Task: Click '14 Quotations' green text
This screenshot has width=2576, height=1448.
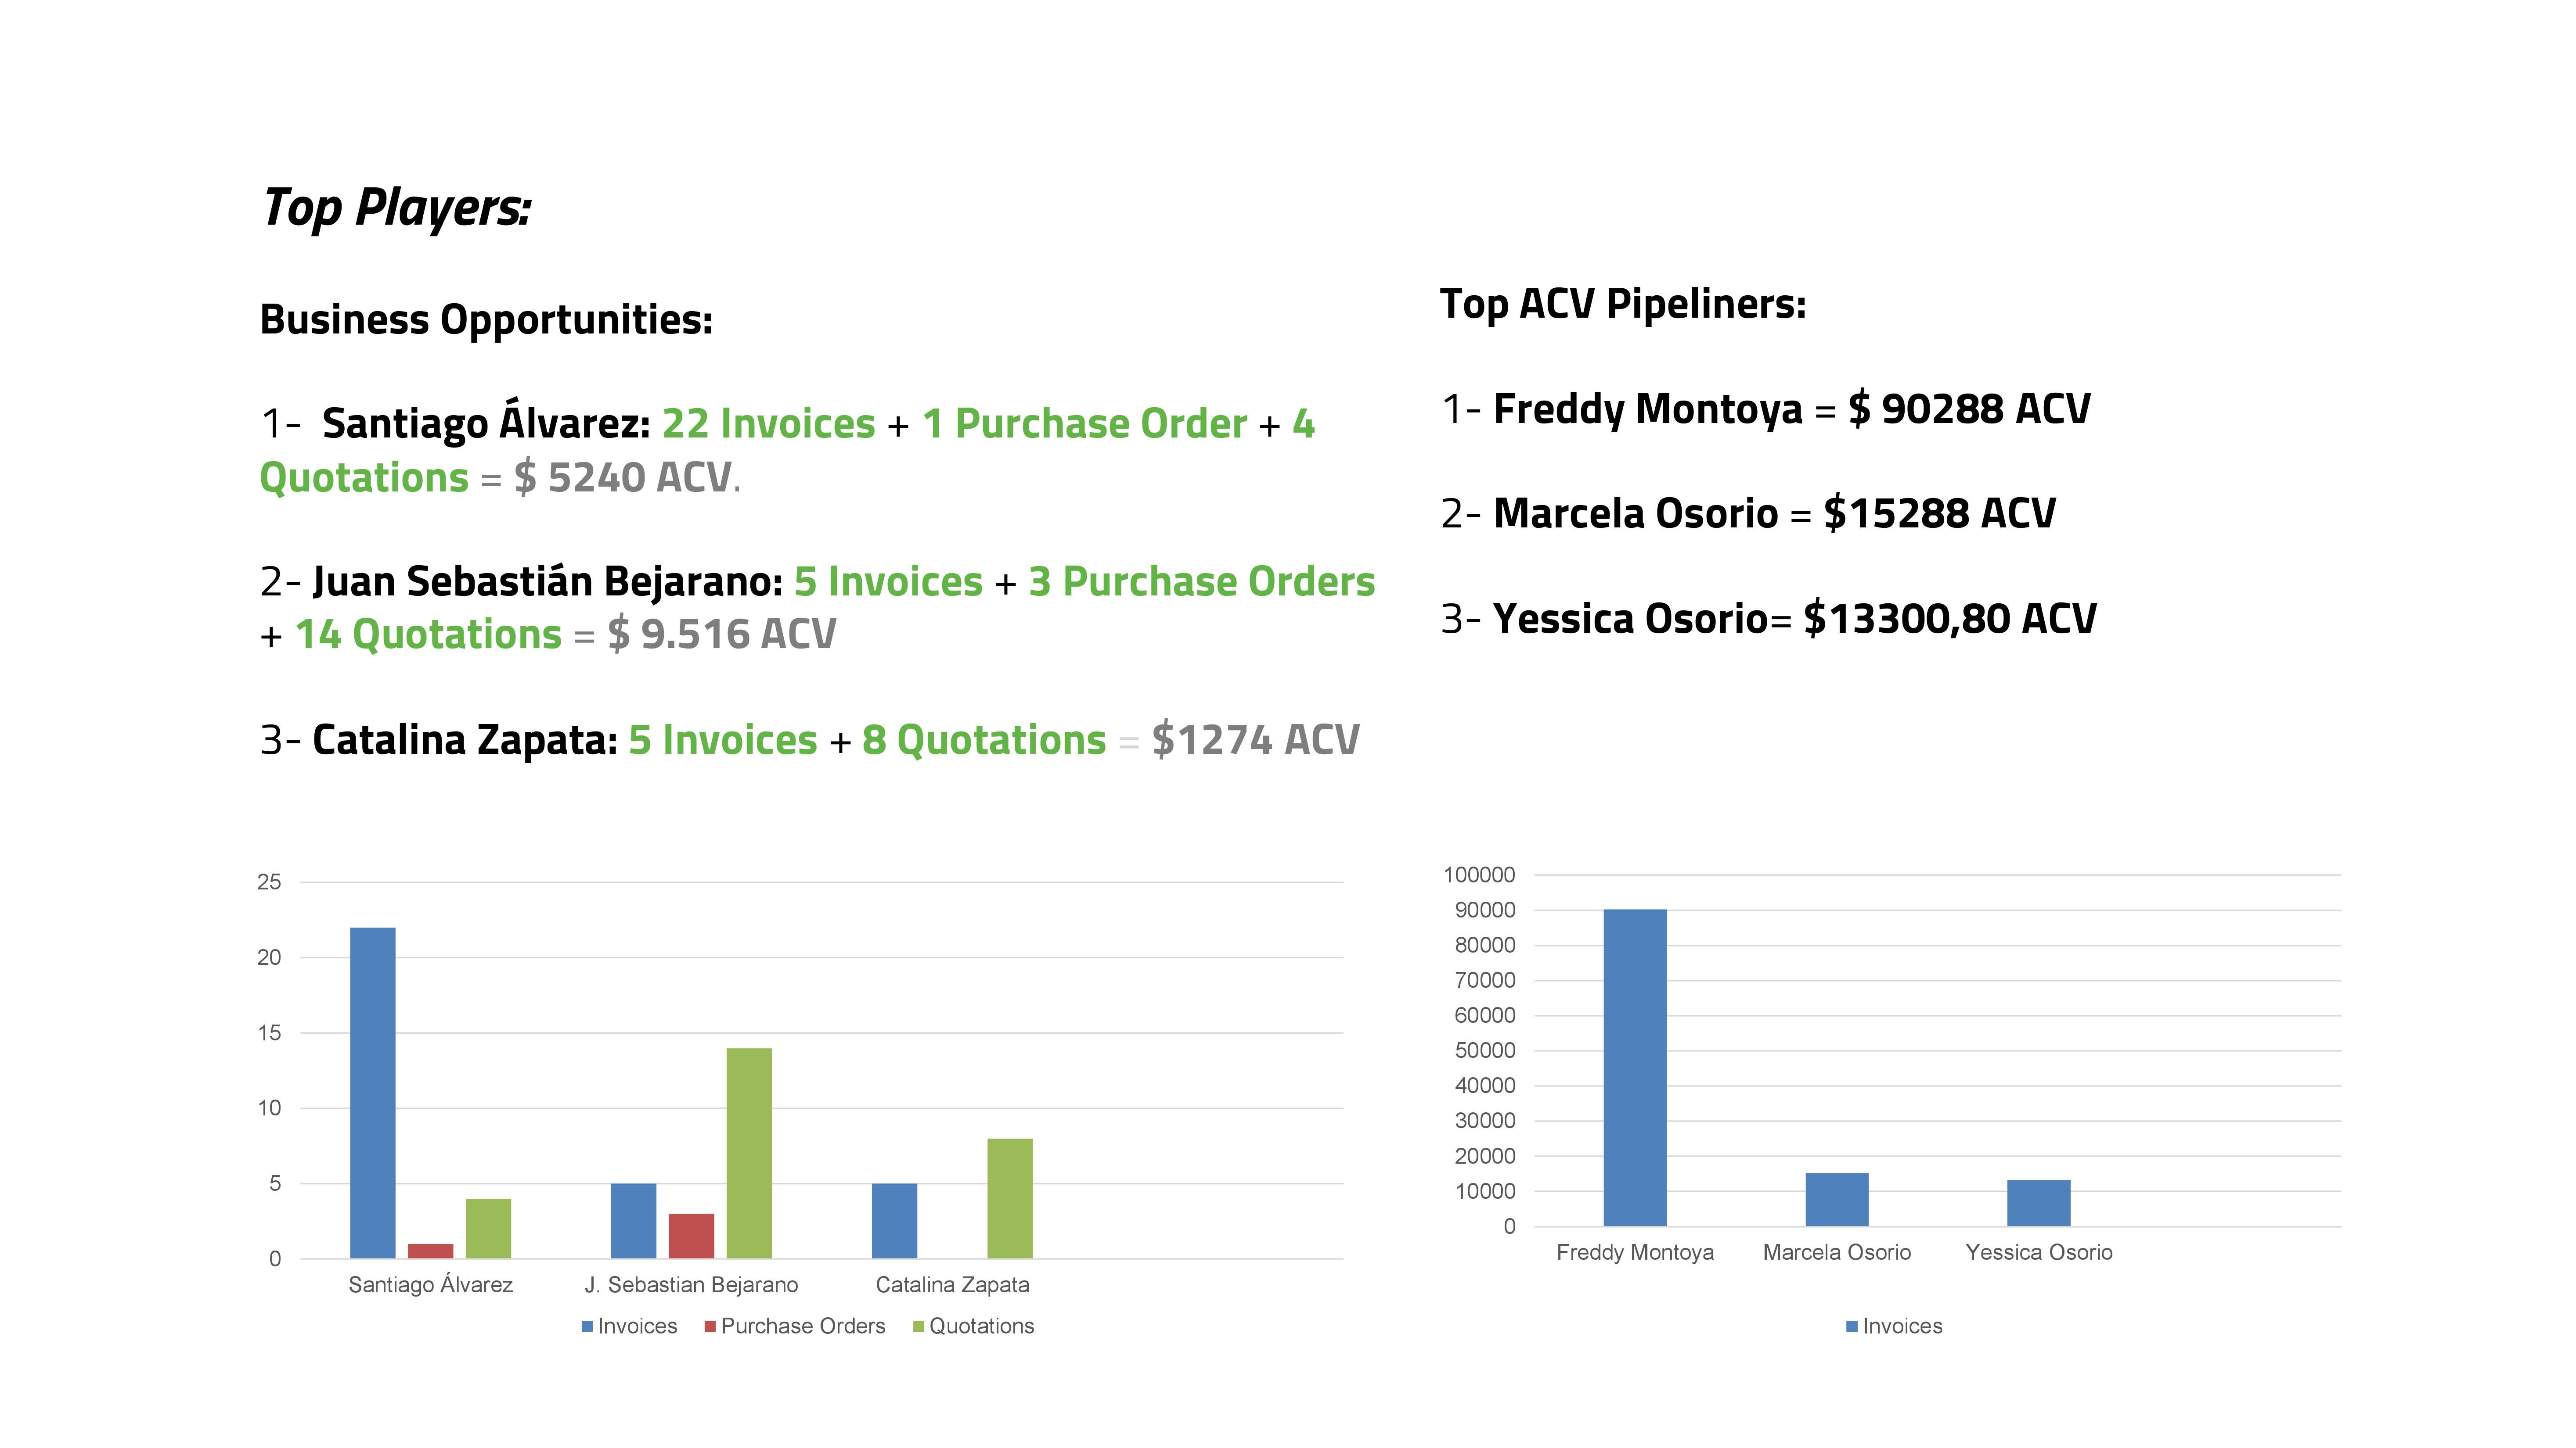Action: pyautogui.click(x=429, y=634)
